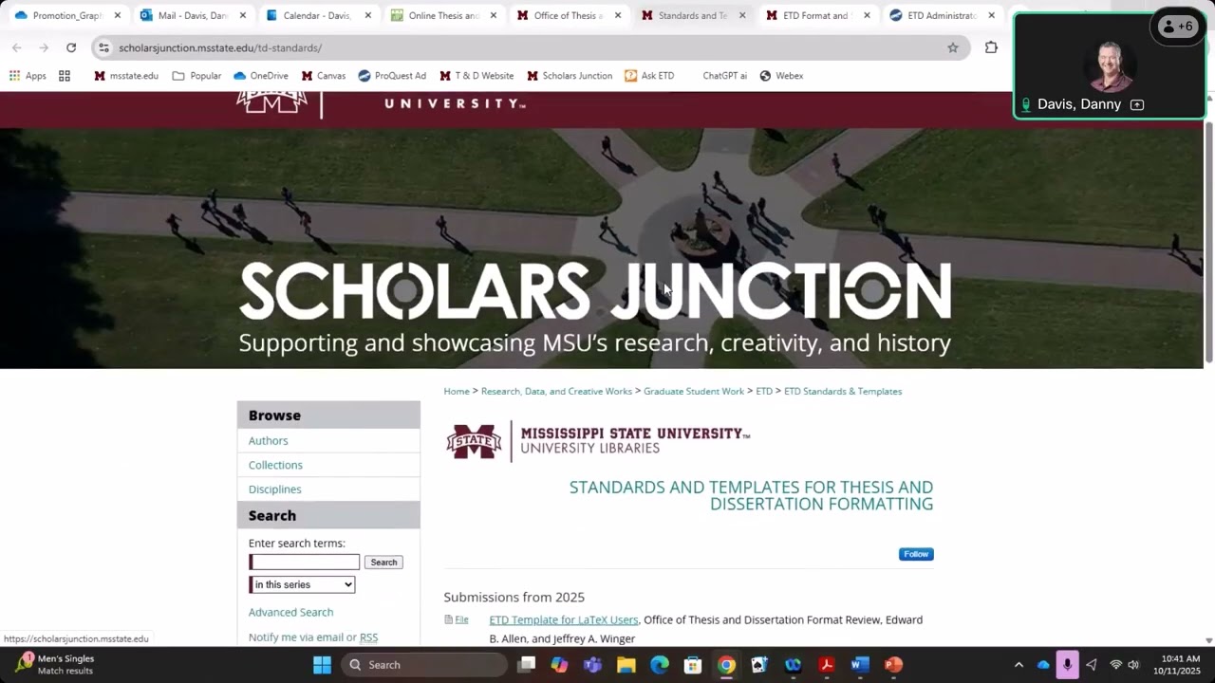This screenshot has height=683, width=1215.
Task: Reload the page with the refresh icon
Action: [71, 47]
